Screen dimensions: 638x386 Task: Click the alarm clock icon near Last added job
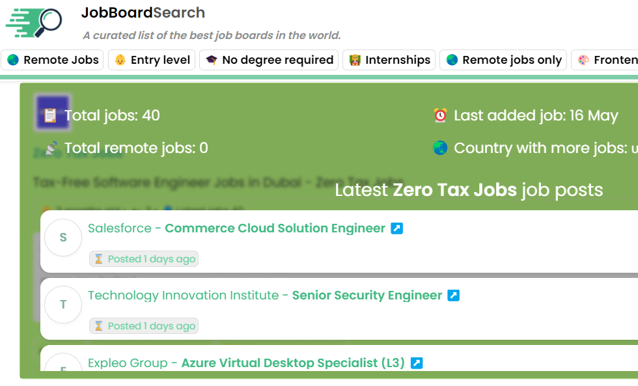[x=441, y=116]
